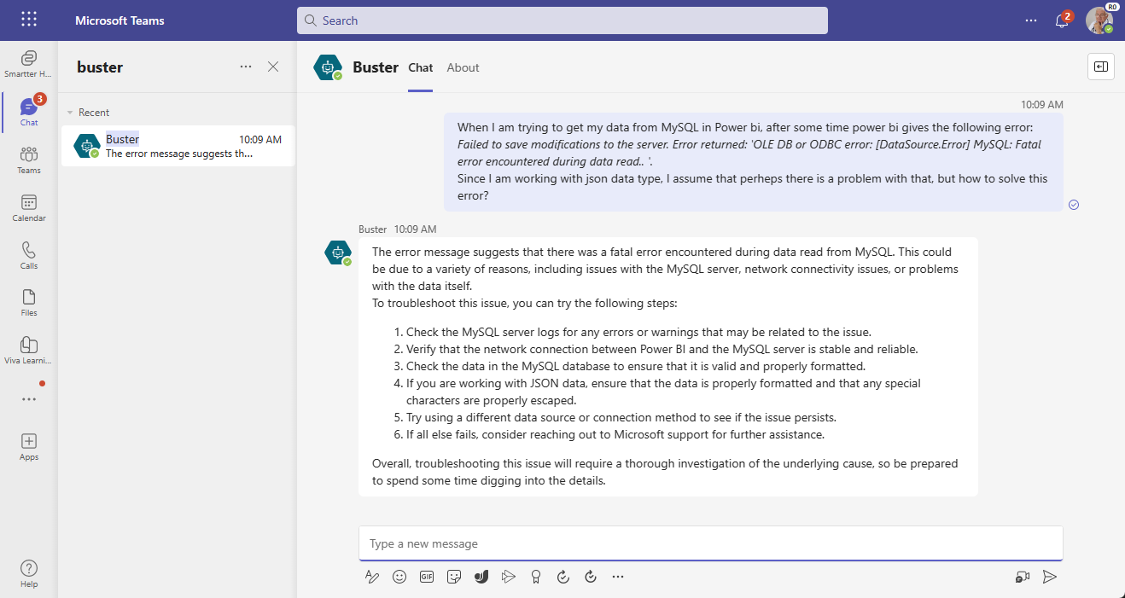Screen dimensions: 1125x598
Task: Open GIF picker
Action: tap(427, 577)
